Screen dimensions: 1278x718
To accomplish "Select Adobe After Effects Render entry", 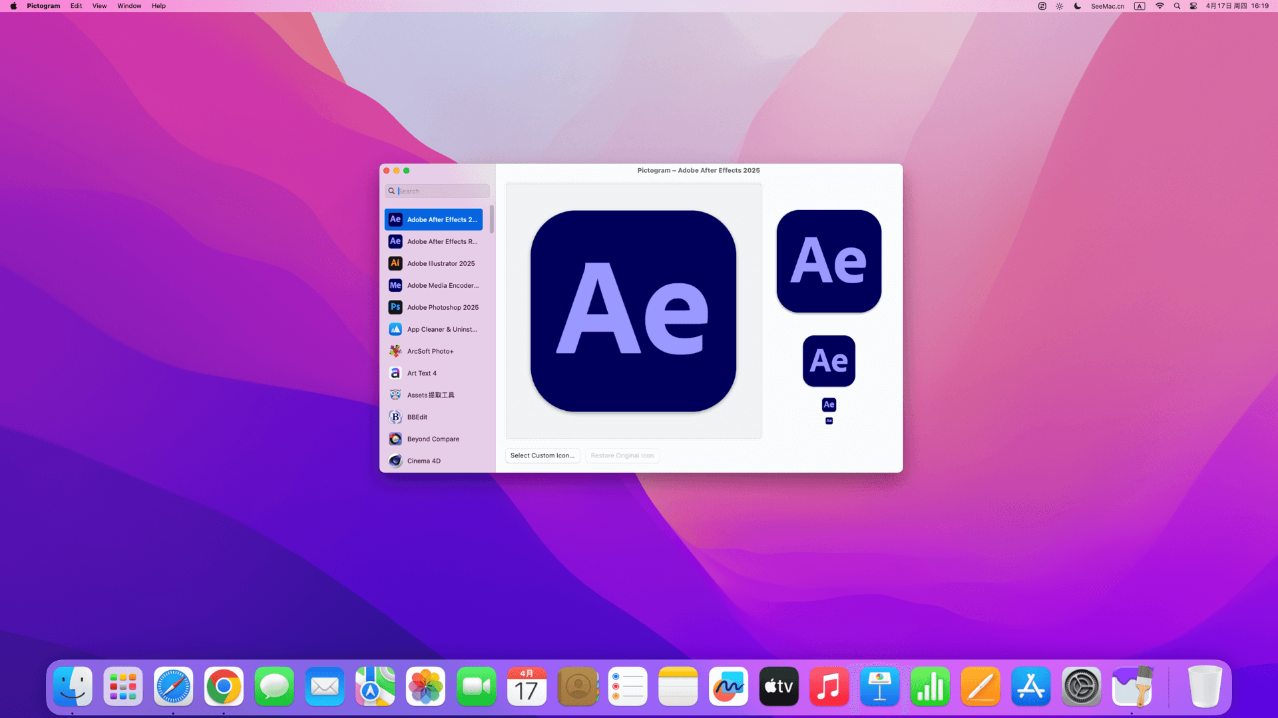I will (441, 241).
